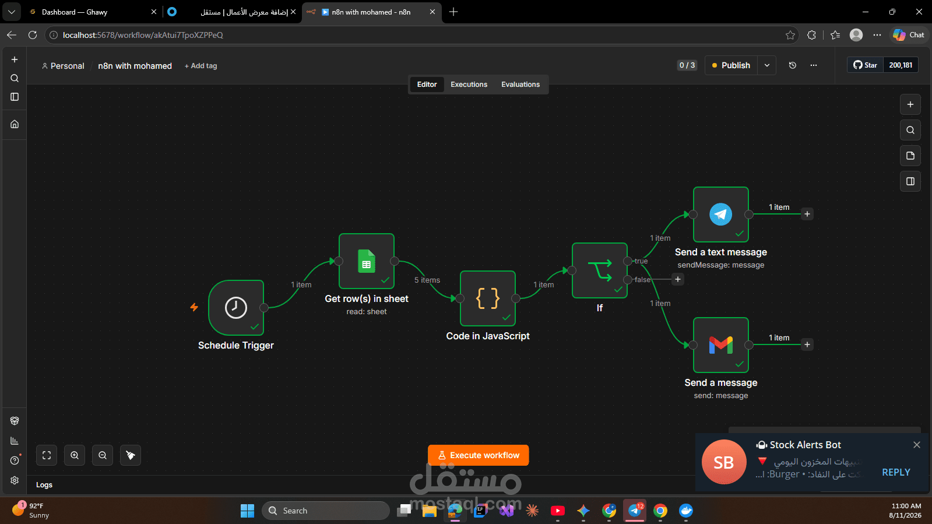Select the Code in JavaScript node
The width and height of the screenshot is (932, 524).
coord(488,298)
